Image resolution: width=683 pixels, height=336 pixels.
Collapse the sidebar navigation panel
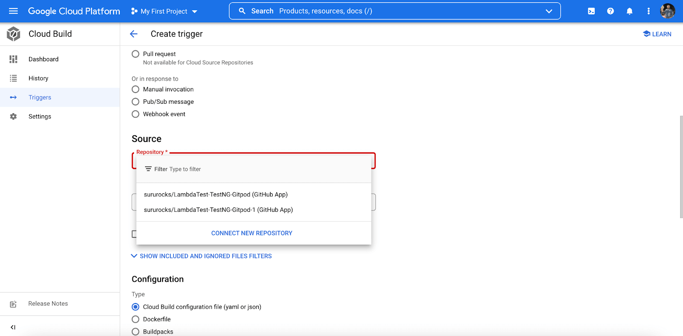(13, 327)
